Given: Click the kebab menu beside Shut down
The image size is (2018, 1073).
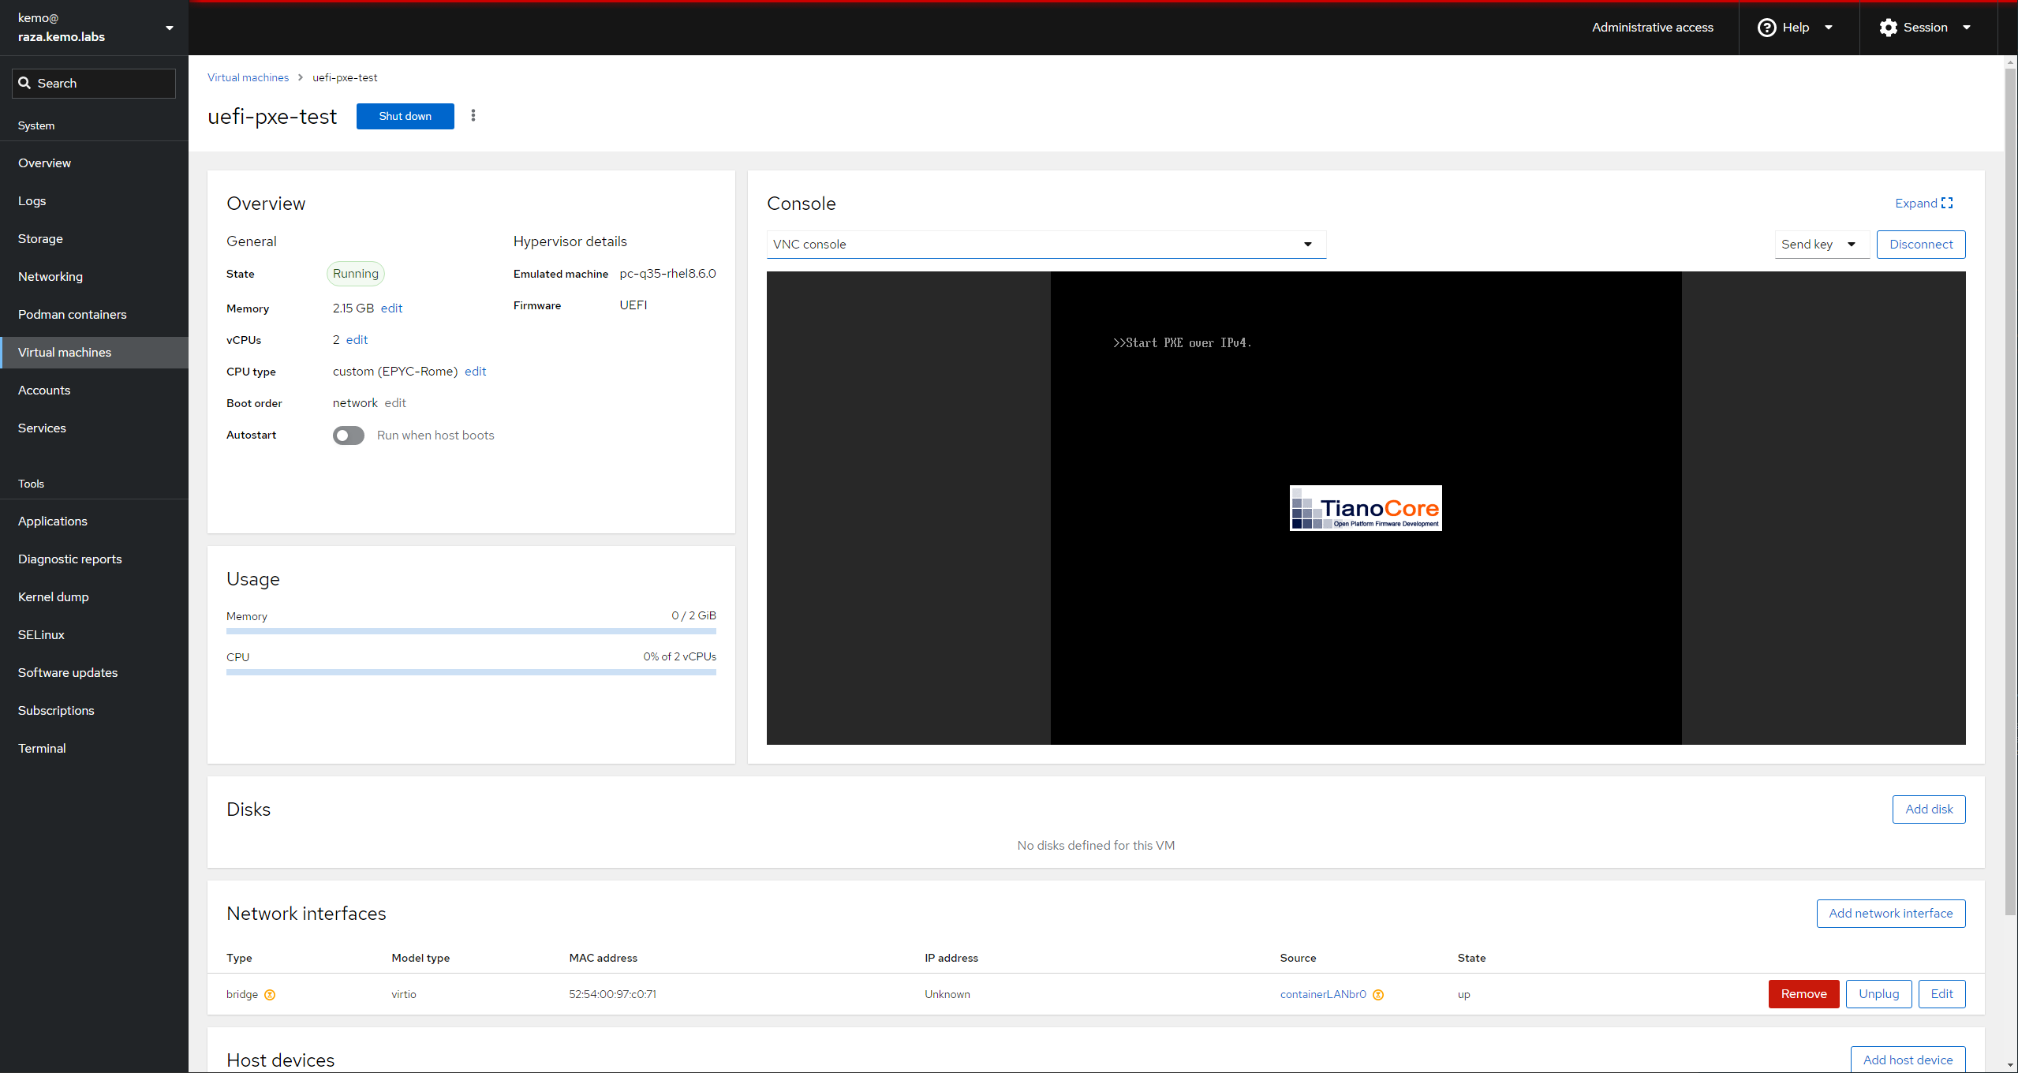Looking at the screenshot, I should [x=473, y=116].
